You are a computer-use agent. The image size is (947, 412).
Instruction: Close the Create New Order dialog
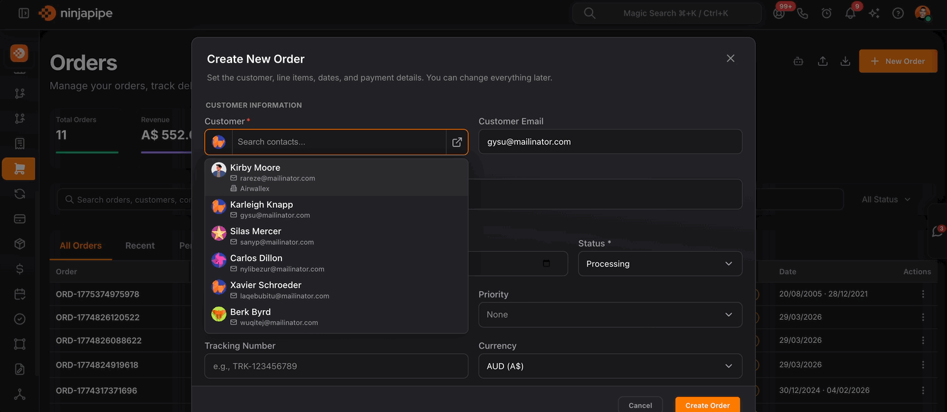[x=730, y=58]
